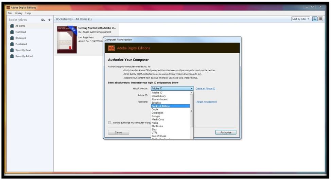Click the Cancel button
331x180 pixels.
tap(118, 132)
